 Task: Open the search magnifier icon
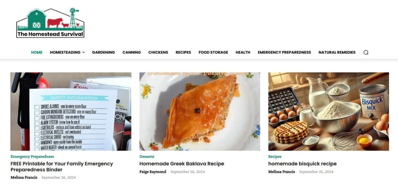point(366,52)
